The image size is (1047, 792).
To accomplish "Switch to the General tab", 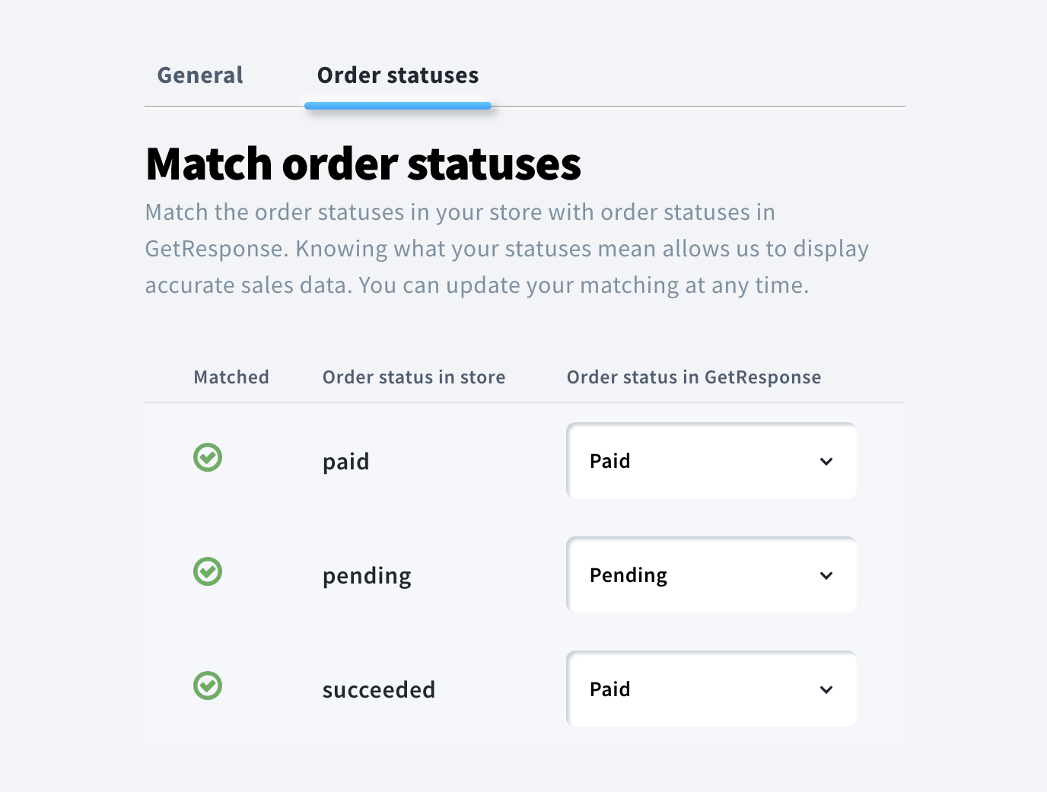I will point(200,75).
